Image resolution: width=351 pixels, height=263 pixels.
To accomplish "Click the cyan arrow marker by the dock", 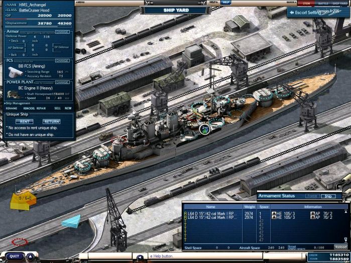I will [x=71, y=221].
